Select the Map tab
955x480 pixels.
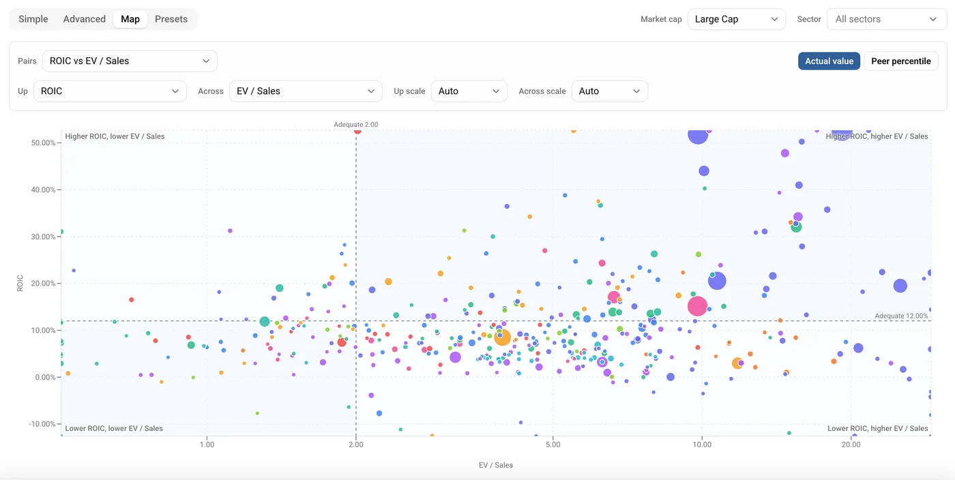coord(130,19)
